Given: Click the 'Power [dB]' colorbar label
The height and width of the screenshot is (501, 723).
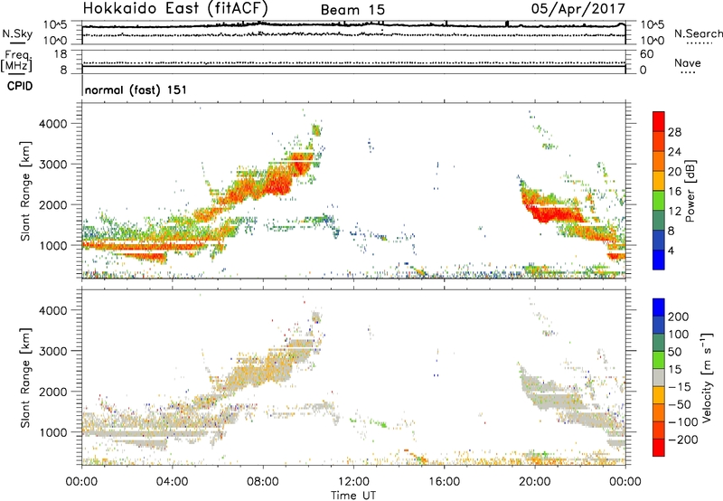Looking at the screenshot, I should coord(690,191).
